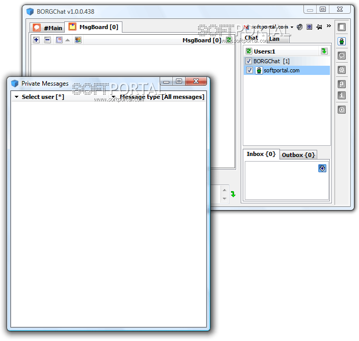Click the pin icon in top toolbar

[x=319, y=27]
